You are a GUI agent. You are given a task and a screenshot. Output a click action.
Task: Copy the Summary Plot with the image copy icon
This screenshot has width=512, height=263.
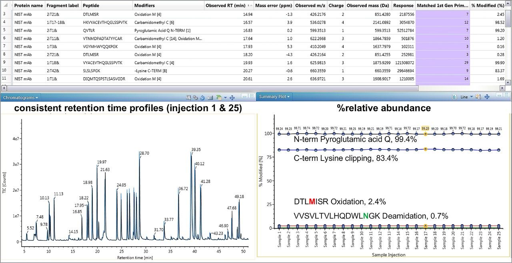coord(478,97)
